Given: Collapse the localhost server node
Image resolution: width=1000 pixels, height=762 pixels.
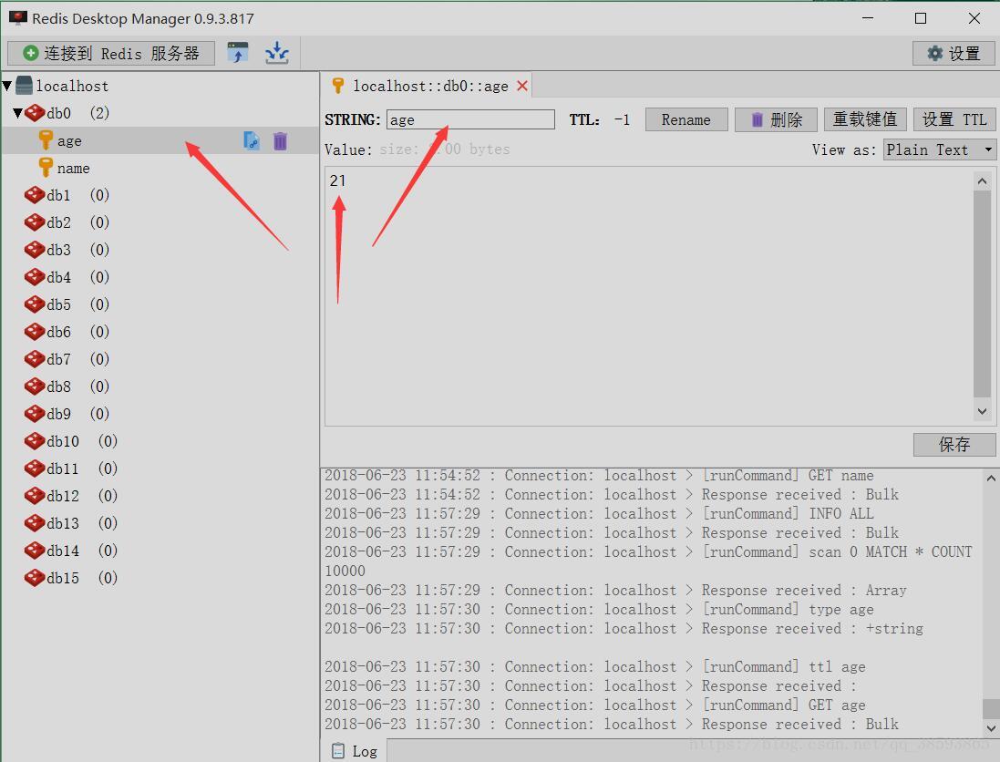Looking at the screenshot, I should click(7, 85).
